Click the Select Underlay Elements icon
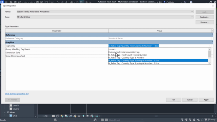217x122 pixels. tap(186, 120)
